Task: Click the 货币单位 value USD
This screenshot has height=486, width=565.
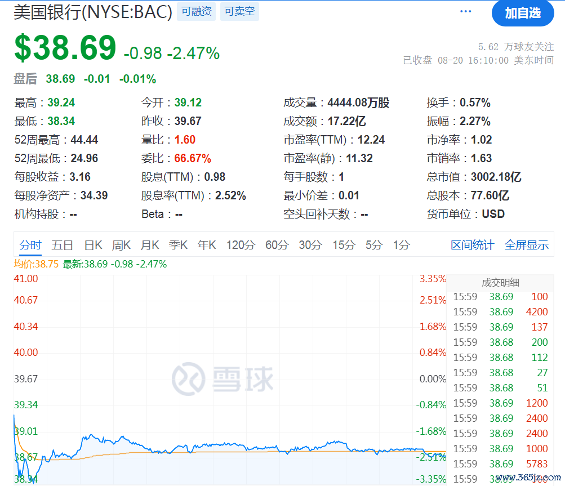Action: tap(493, 214)
